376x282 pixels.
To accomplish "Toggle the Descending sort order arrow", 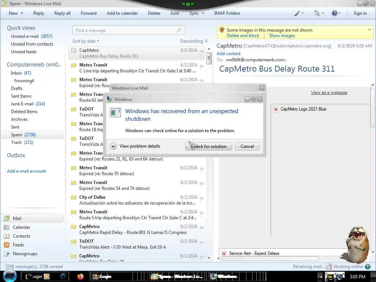I will point(206,41).
